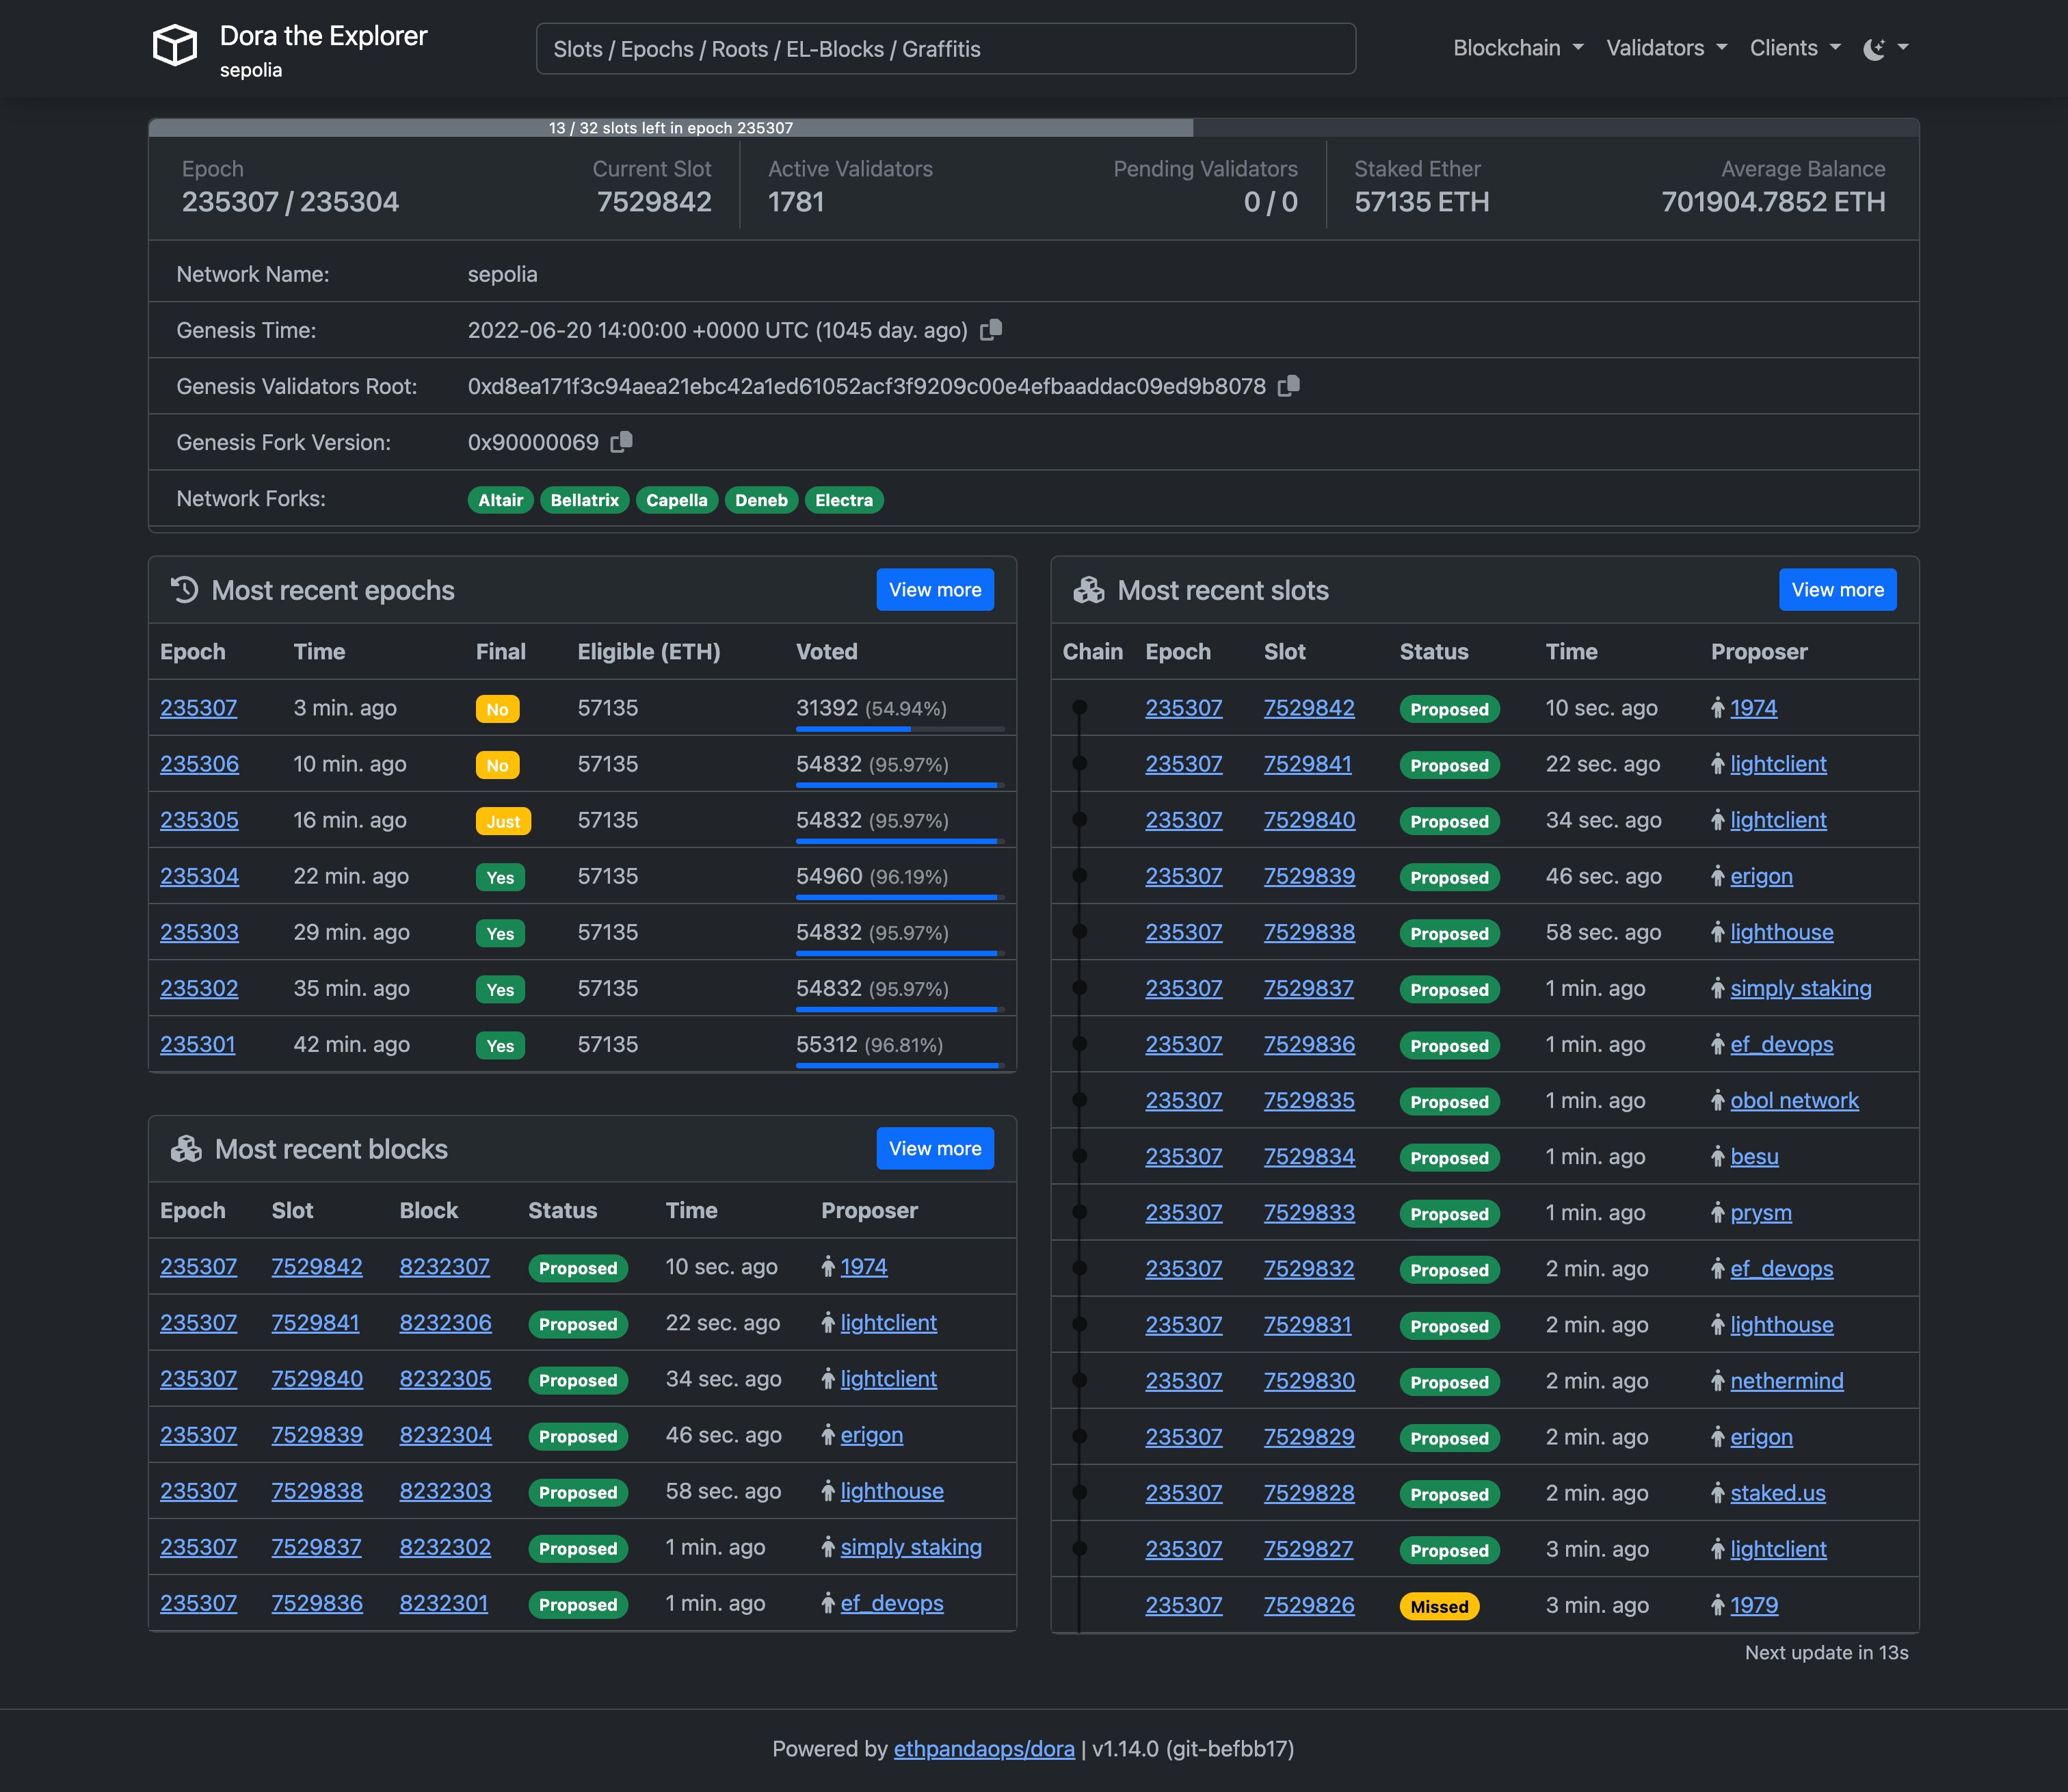Click Proposed badge for slot 7529838 in slots
The image size is (2068, 1792).
tap(1449, 933)
